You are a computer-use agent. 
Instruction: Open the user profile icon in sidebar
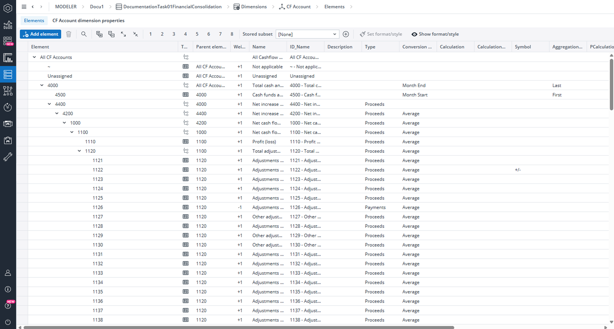coord(8,273)
